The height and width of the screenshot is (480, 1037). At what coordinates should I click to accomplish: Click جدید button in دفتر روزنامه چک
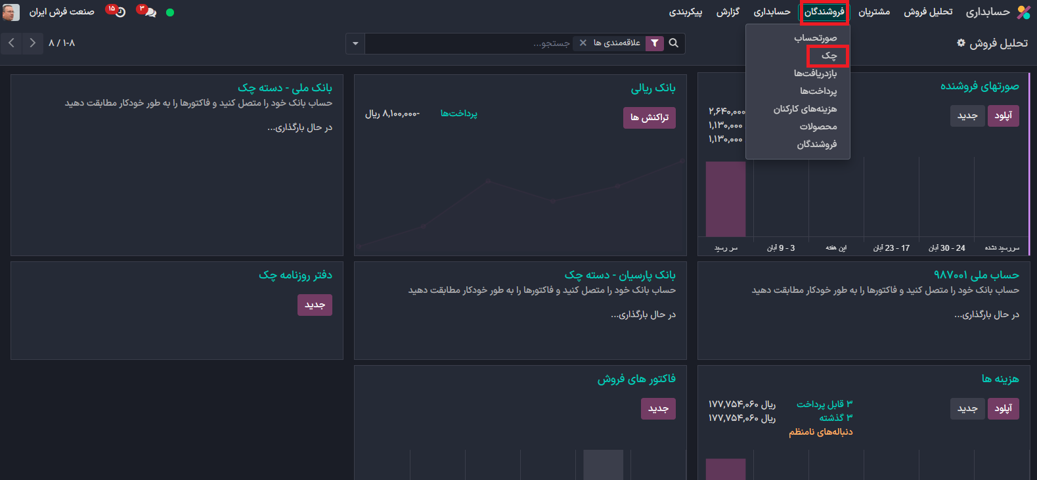(x=315, y=305)
